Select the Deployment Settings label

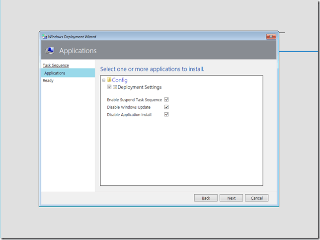[139, 87]
